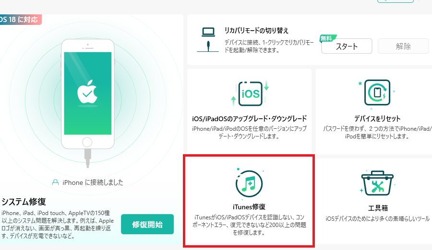Open the toolbox icon with wrench
This screenshot has height=250, width=432.
pos(377,184)
